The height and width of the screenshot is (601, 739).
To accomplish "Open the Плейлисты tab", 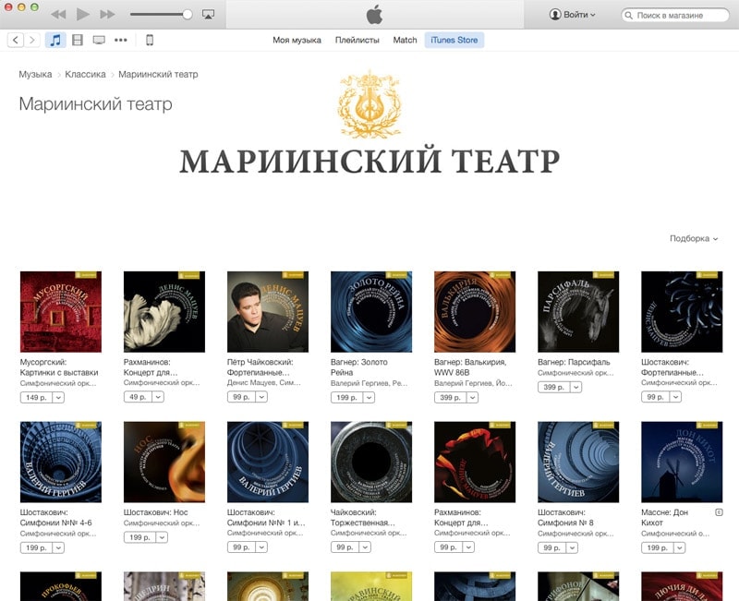I will pos(357,40).
